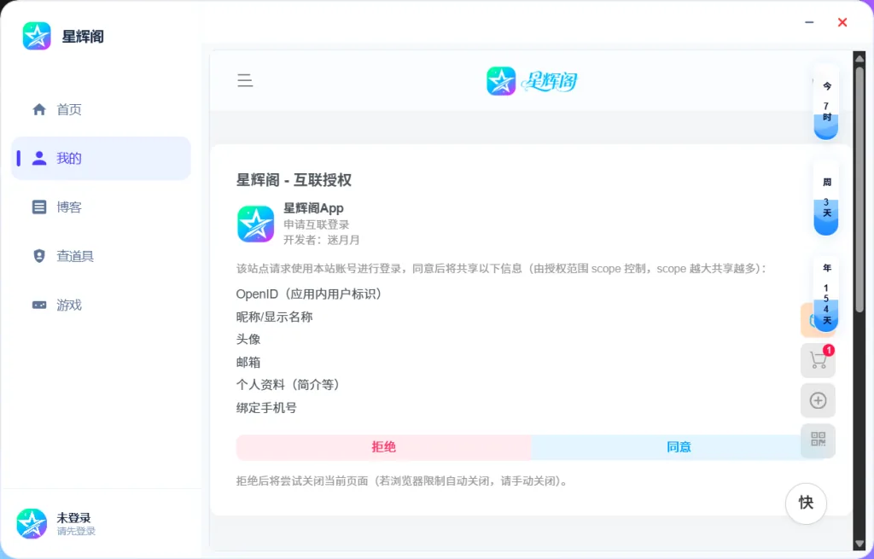Click the 个人资料（简介等）line

[x=288, y=385]
